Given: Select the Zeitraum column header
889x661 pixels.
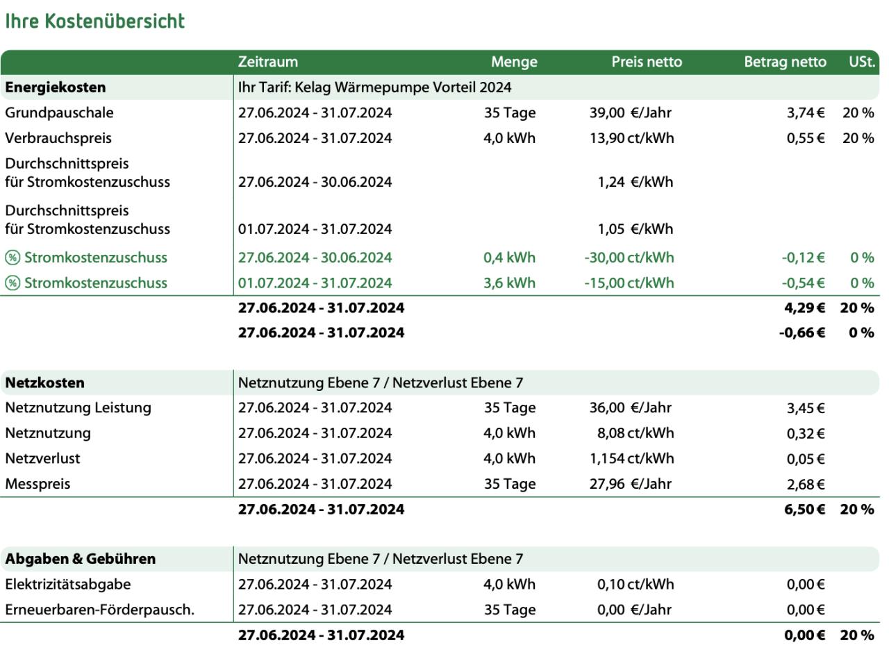Looking at the screenshot, I should [268, 62].
